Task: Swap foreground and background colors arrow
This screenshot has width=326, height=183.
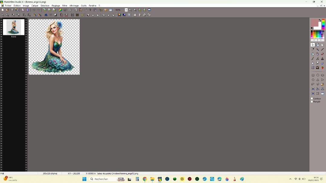Action: point(320,20)
